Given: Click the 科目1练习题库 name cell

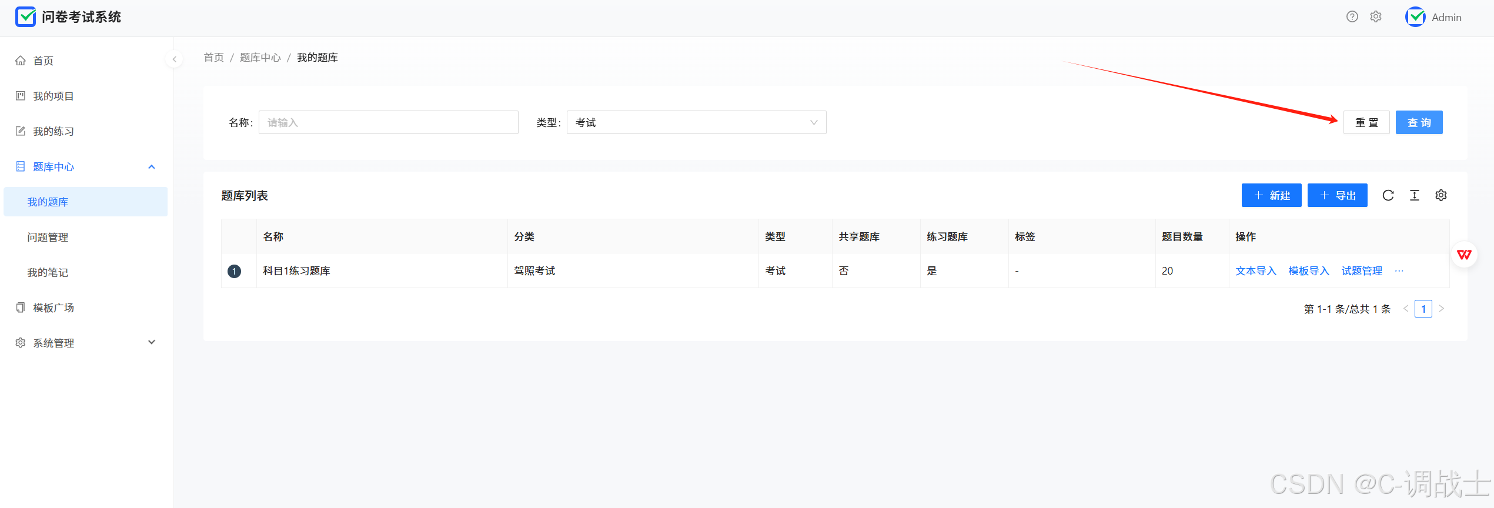Looking at the screenshot, I should pyautogui.click(x=382, y=270).
